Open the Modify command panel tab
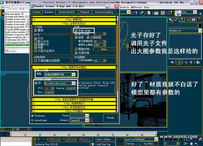 (x=176, y=20)
